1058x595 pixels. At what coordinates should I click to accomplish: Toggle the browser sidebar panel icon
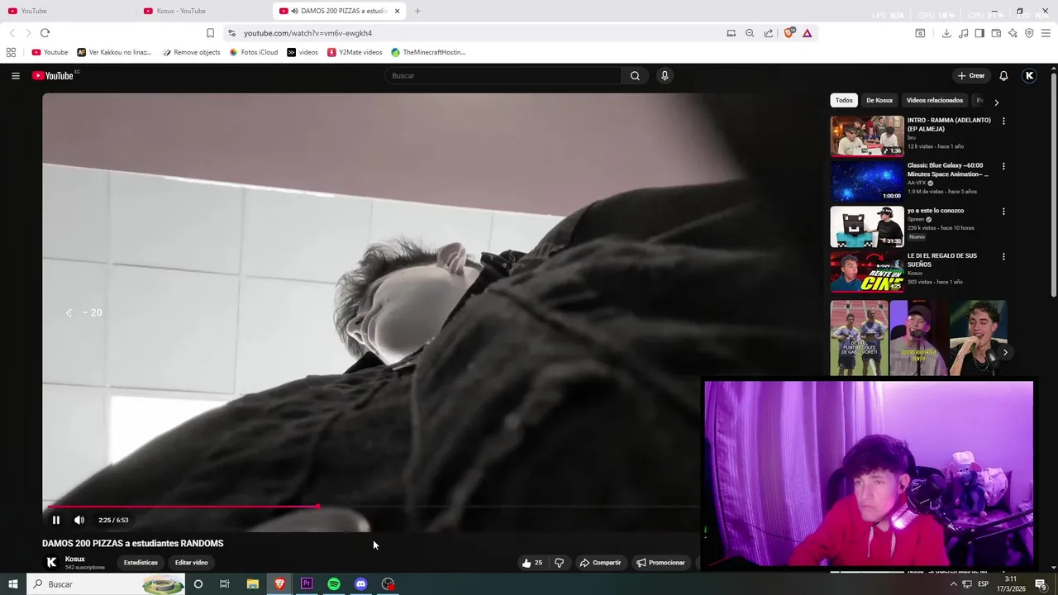point(979,33)
